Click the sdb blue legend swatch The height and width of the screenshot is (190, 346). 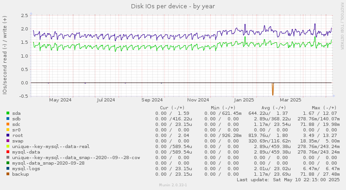click(8, 119)
